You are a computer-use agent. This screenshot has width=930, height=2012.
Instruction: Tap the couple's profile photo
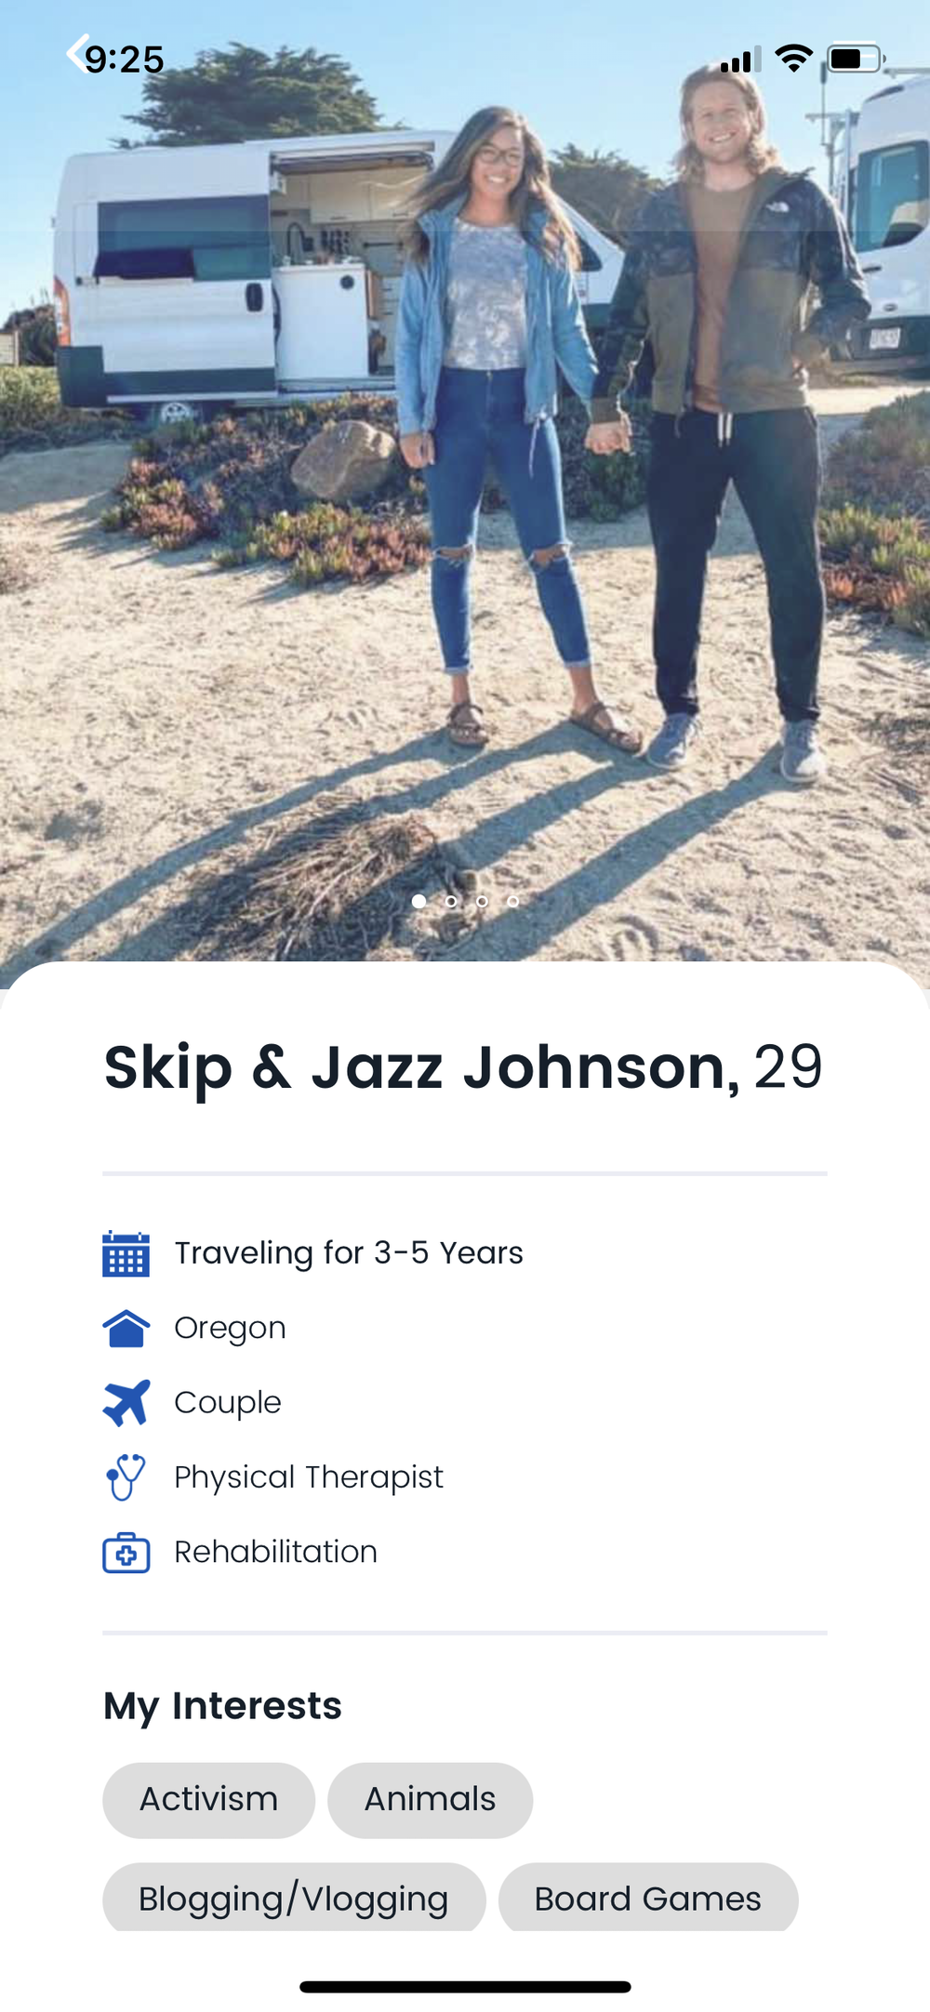[465, 483]
